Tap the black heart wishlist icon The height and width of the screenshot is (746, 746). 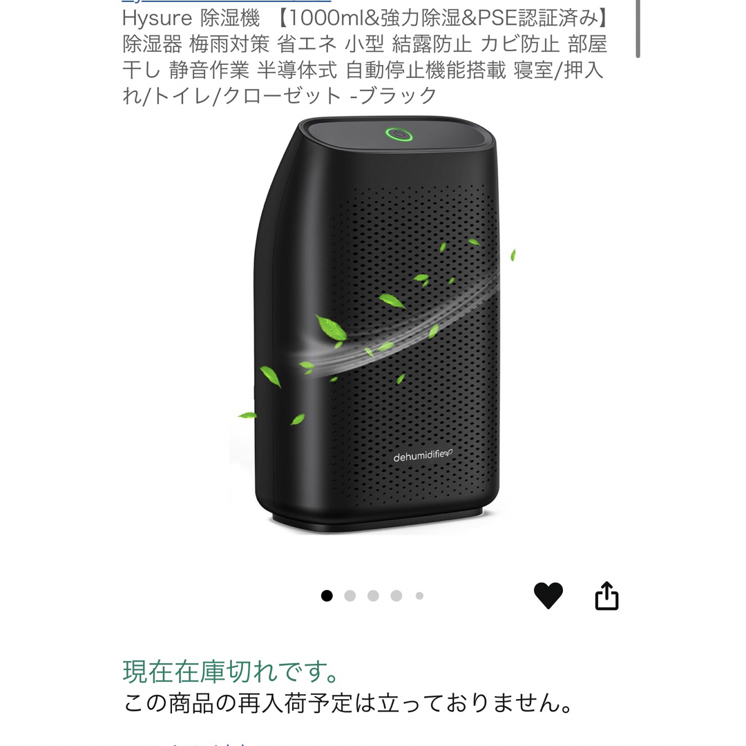click(548, 595)
